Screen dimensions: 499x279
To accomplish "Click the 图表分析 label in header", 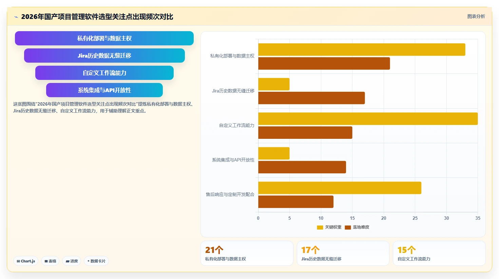I will point(476,16).
